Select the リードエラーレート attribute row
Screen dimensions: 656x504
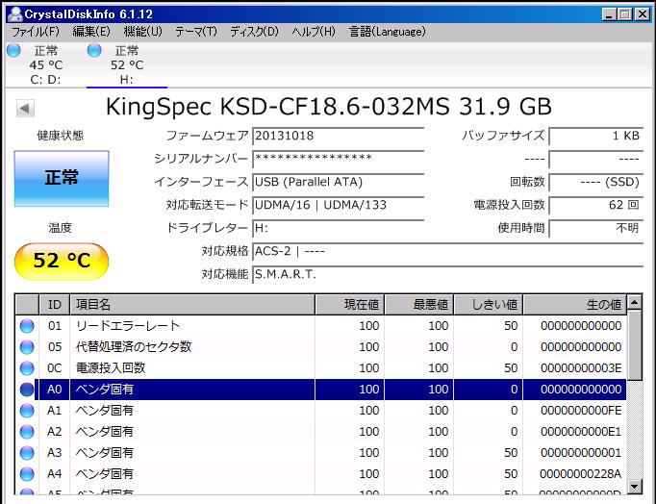(320, 326)
